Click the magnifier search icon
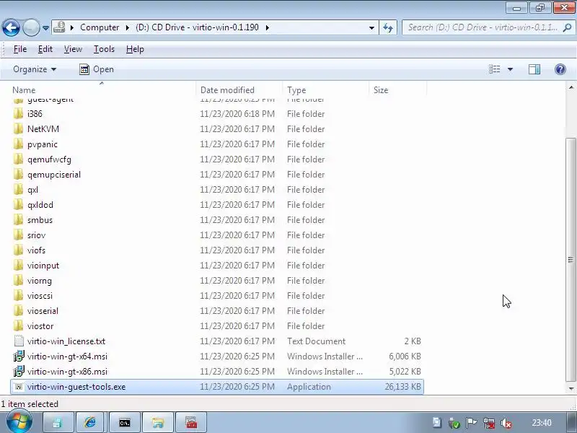Screen dimensions: 577x433 [568, 27]
